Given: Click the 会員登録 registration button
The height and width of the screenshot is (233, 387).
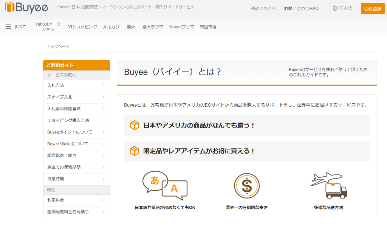Looking at the screenshot, I should click(x=373, y=8).
